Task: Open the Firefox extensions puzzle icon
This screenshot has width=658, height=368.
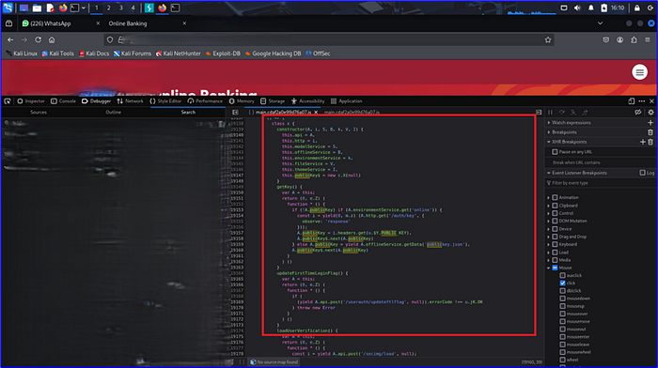Action: click(634, 39)
